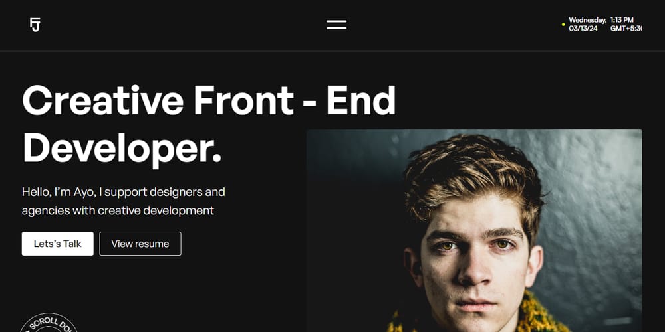Select the Wednesday day label
The width and height of the screenshot is (665, 332).
coord(587,20)
